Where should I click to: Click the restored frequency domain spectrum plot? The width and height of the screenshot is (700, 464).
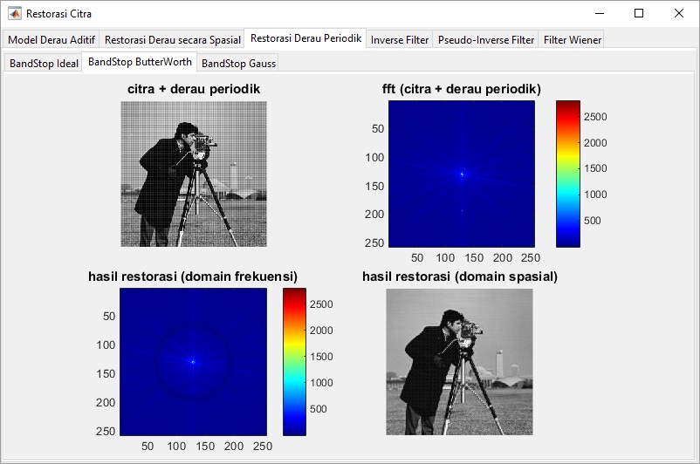coord(193,362)
